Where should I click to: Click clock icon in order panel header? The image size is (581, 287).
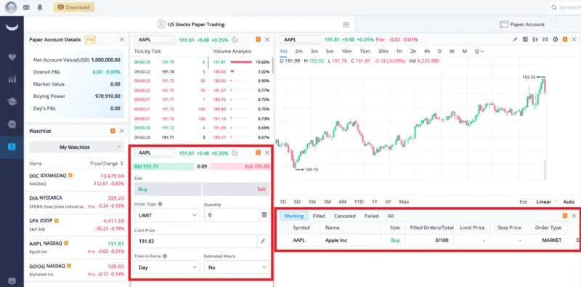click(235, 153)
